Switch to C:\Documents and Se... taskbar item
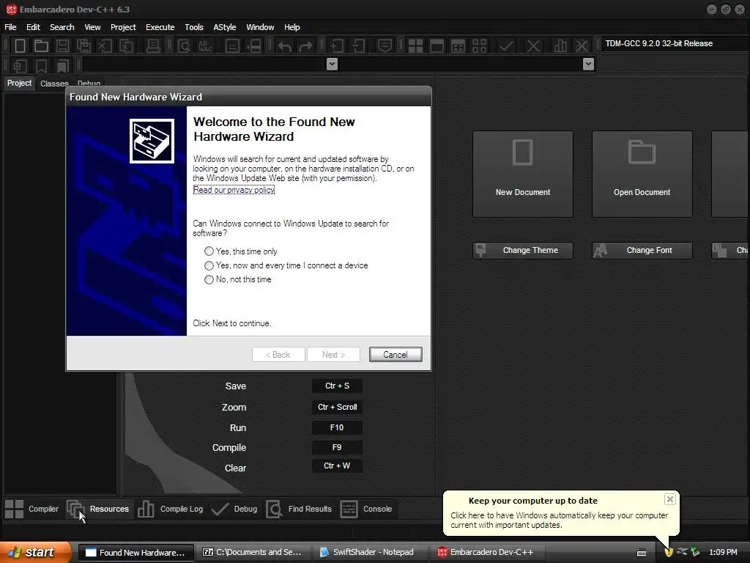This screenshot has height=563, width=750. [x=253, y=553]
